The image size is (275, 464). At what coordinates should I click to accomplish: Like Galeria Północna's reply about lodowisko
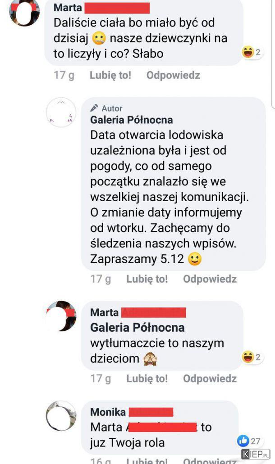coord(147,279)
